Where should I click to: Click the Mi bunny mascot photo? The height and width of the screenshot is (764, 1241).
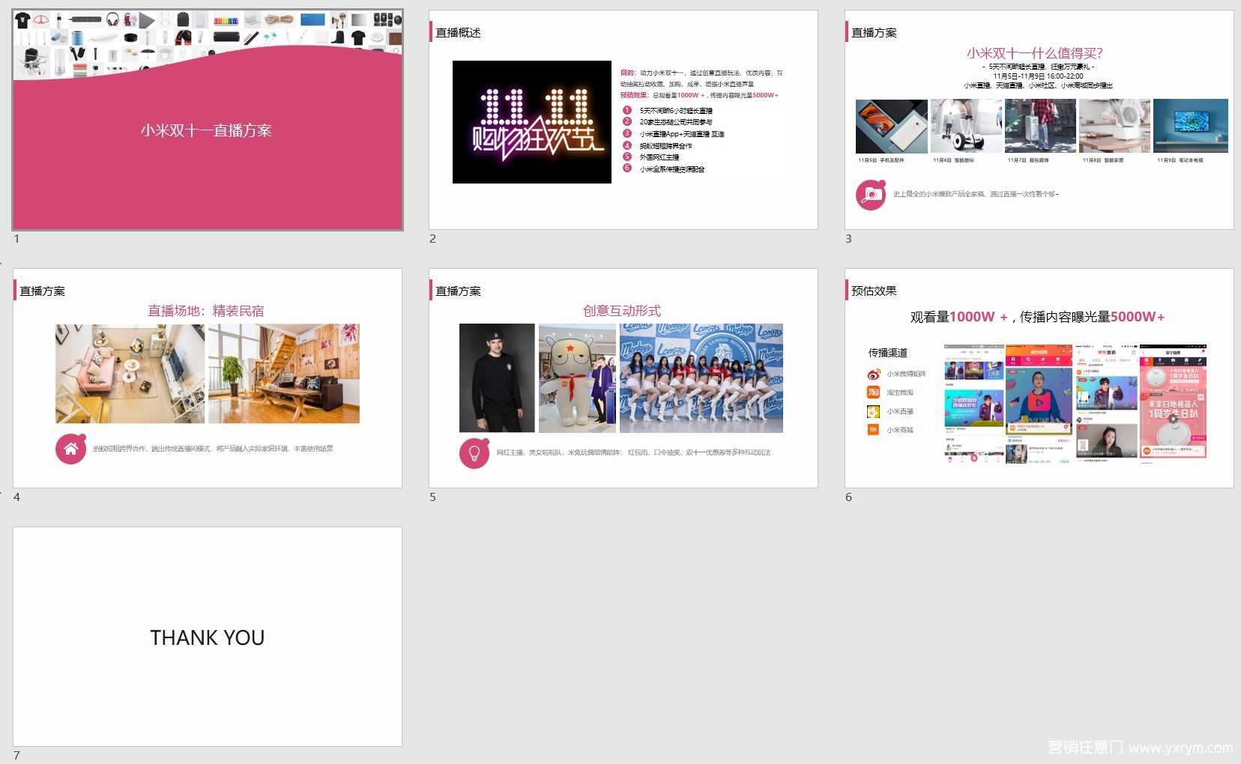[x=577, y=378]
